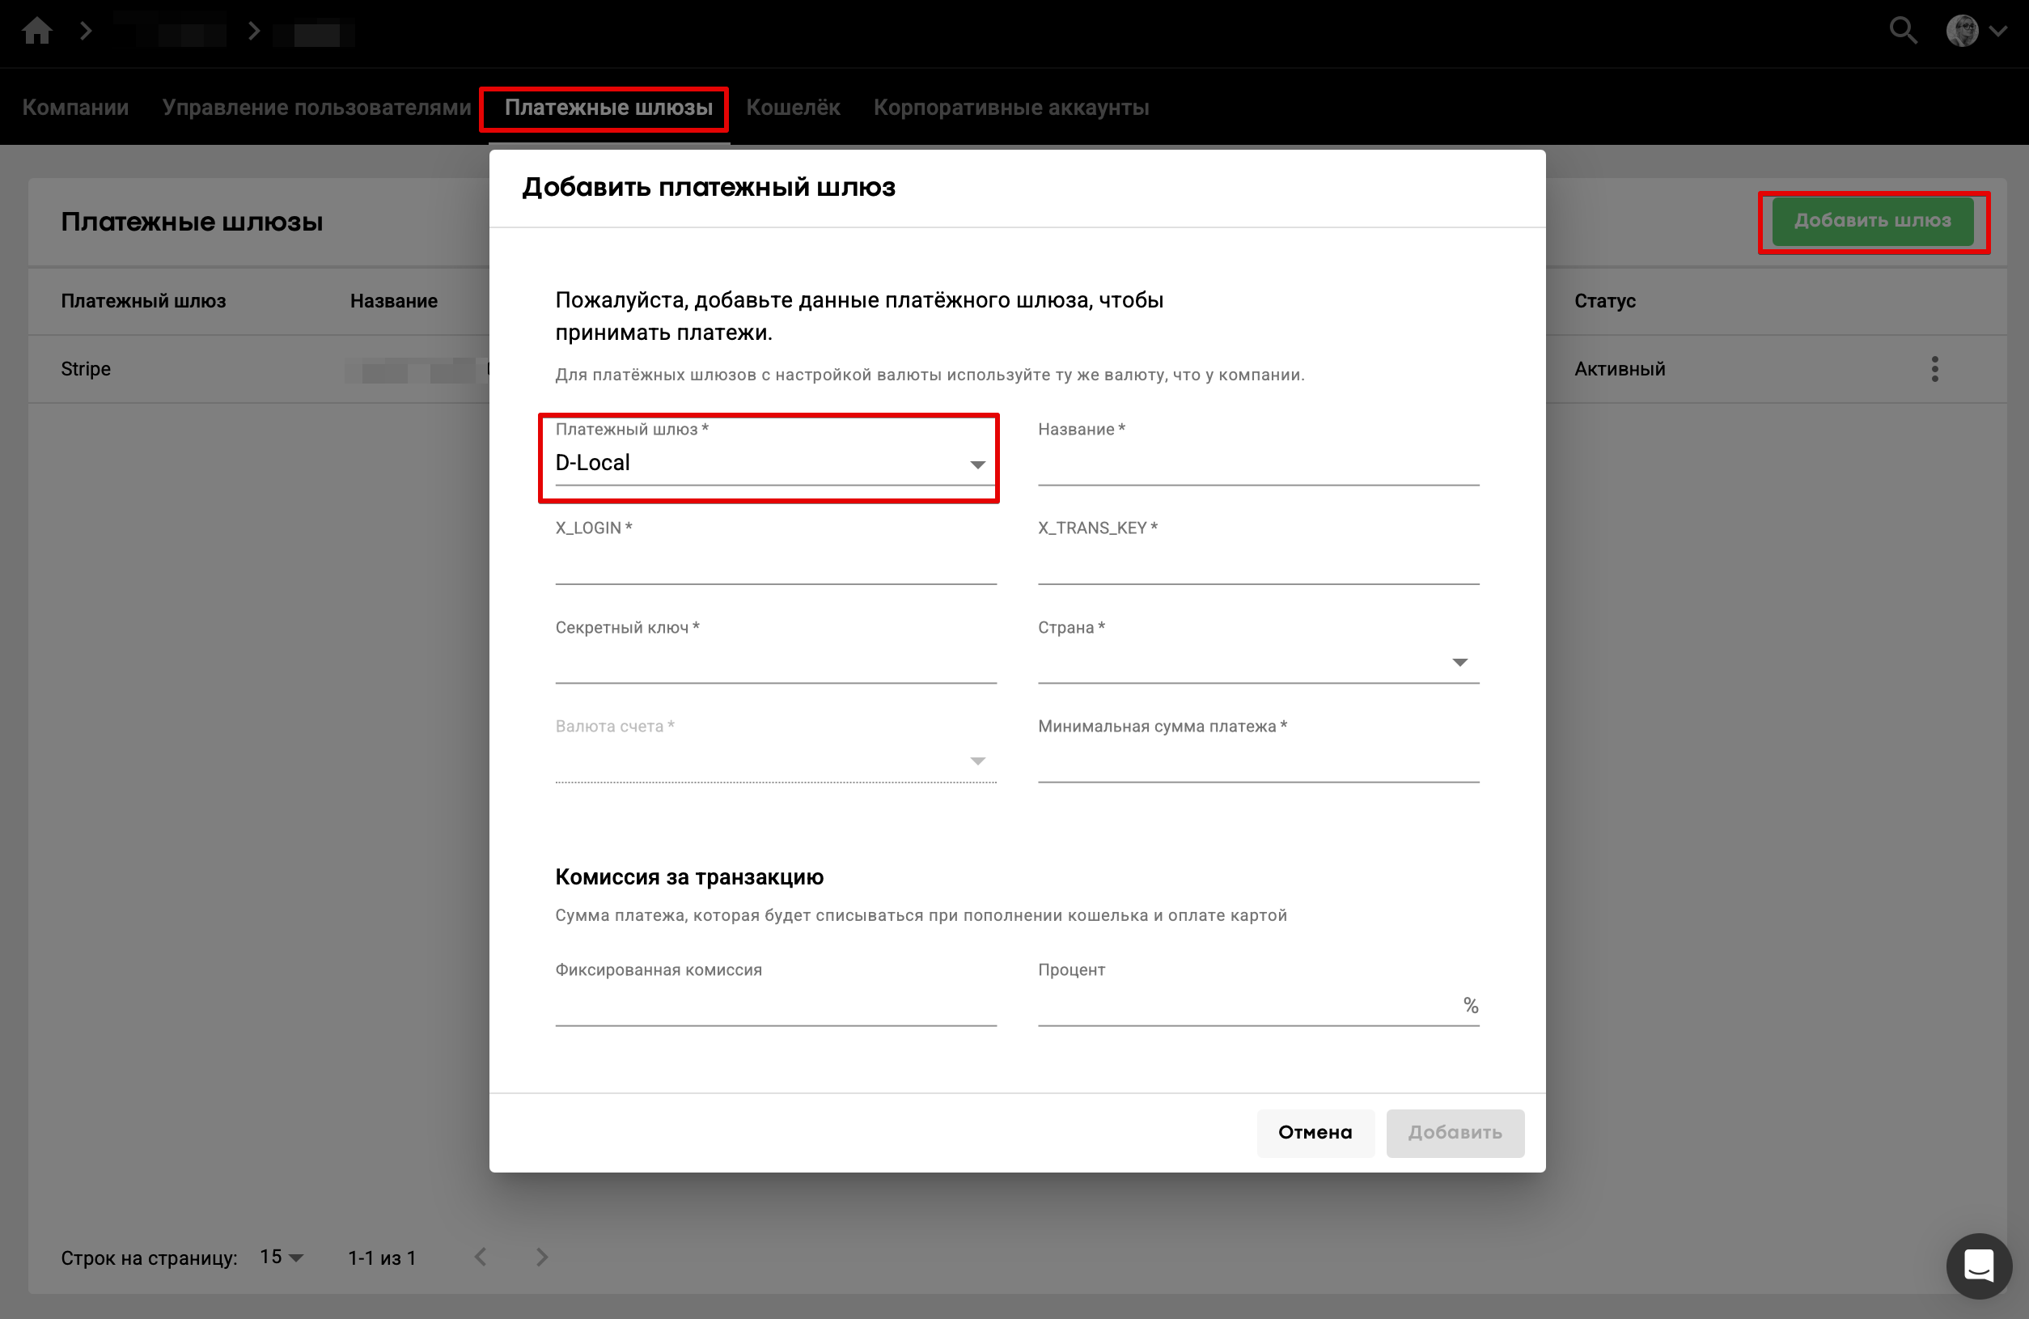Click the first breadcrumb chevron separator

coord(85,32)
